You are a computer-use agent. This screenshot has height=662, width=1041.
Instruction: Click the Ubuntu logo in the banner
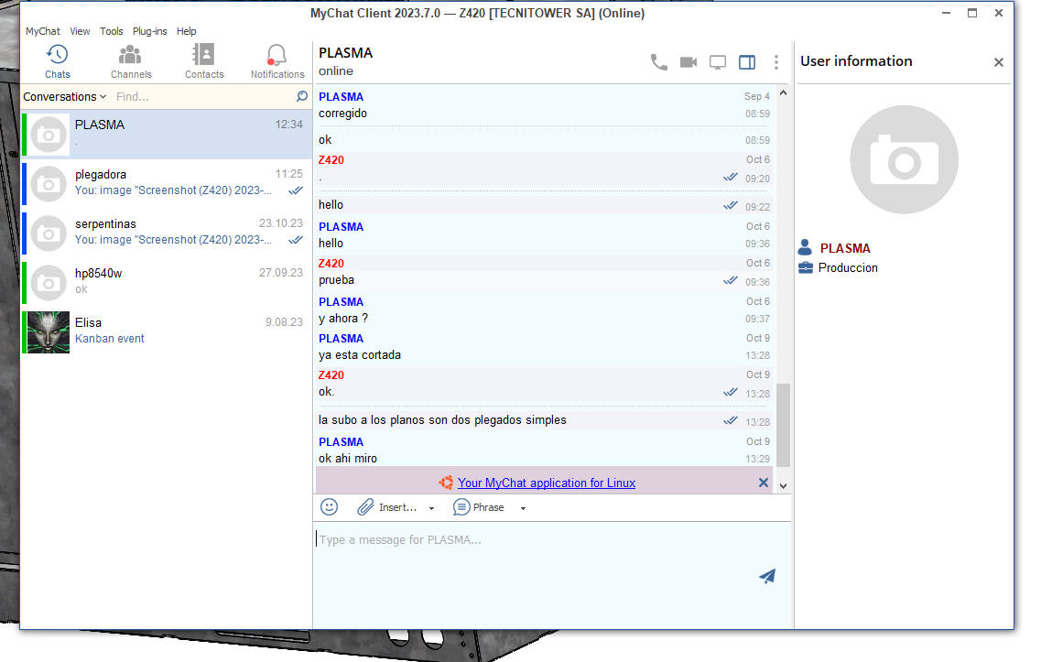[446, 483]
